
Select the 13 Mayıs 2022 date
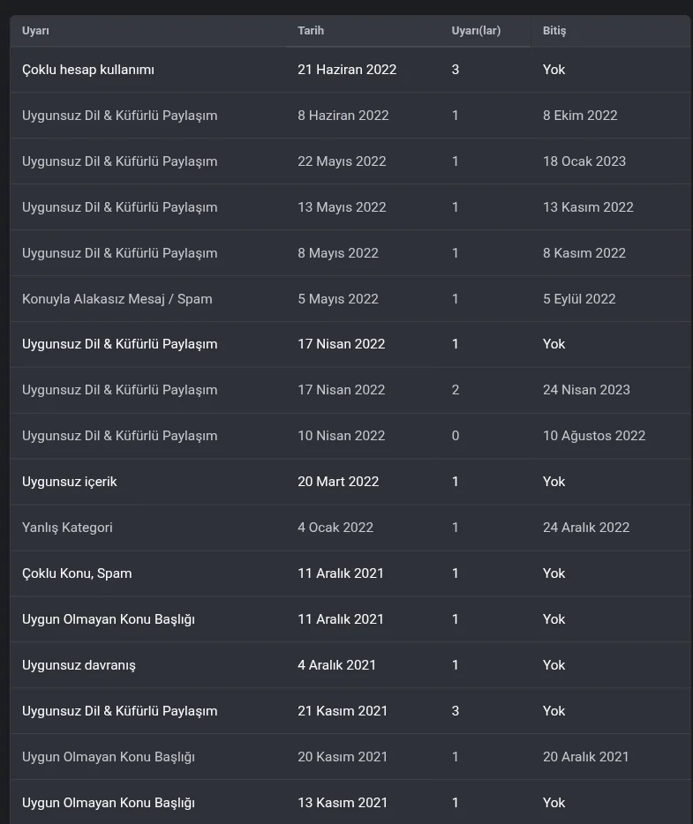click(x=343, y=207)
